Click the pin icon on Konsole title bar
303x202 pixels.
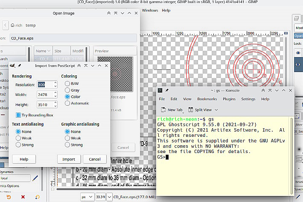(166, 90)
